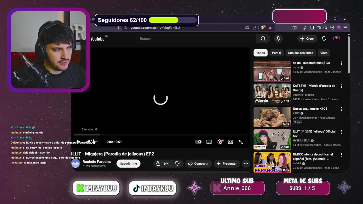Click the YouTube search magnifier button
The width and height of the screenshot is (363, 204).
(263, 39)
